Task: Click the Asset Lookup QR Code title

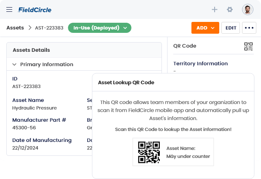Action: pyautogui.click(x=126, y=83)
